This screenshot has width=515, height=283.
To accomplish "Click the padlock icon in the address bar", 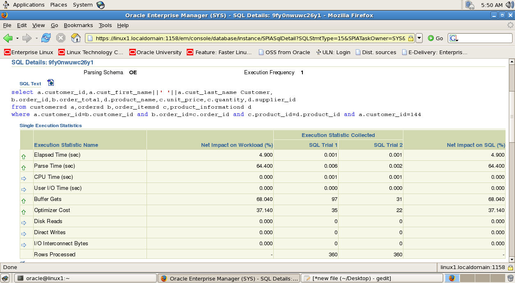I will [410, 38].
